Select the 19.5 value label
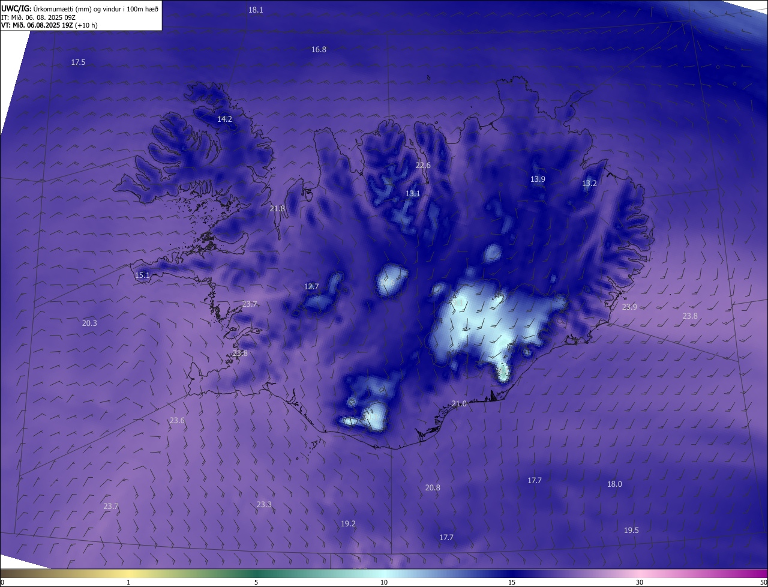 tap(631, 531)
